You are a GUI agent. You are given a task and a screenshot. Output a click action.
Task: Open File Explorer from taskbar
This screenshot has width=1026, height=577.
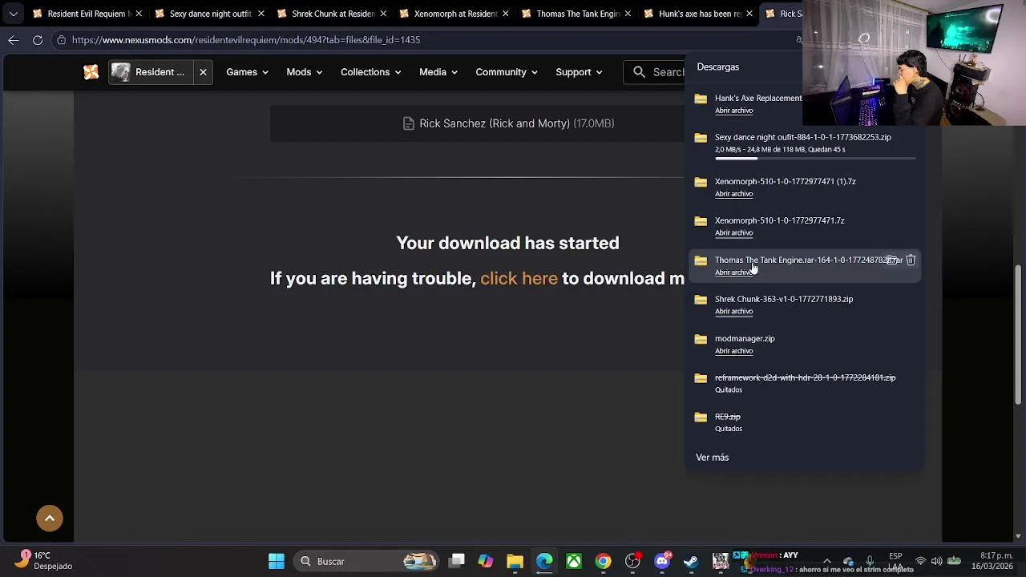tap(515, 561)
